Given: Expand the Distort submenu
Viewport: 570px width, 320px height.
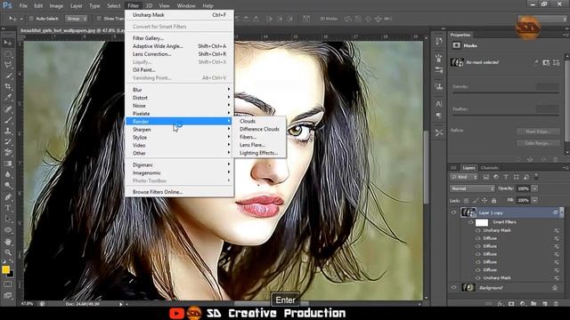Looking at the screenshot, I should pos(179,98).
